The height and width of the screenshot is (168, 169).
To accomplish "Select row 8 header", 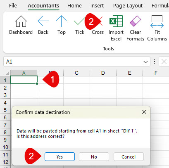I will pyautogui.click(x=5, y=132).
